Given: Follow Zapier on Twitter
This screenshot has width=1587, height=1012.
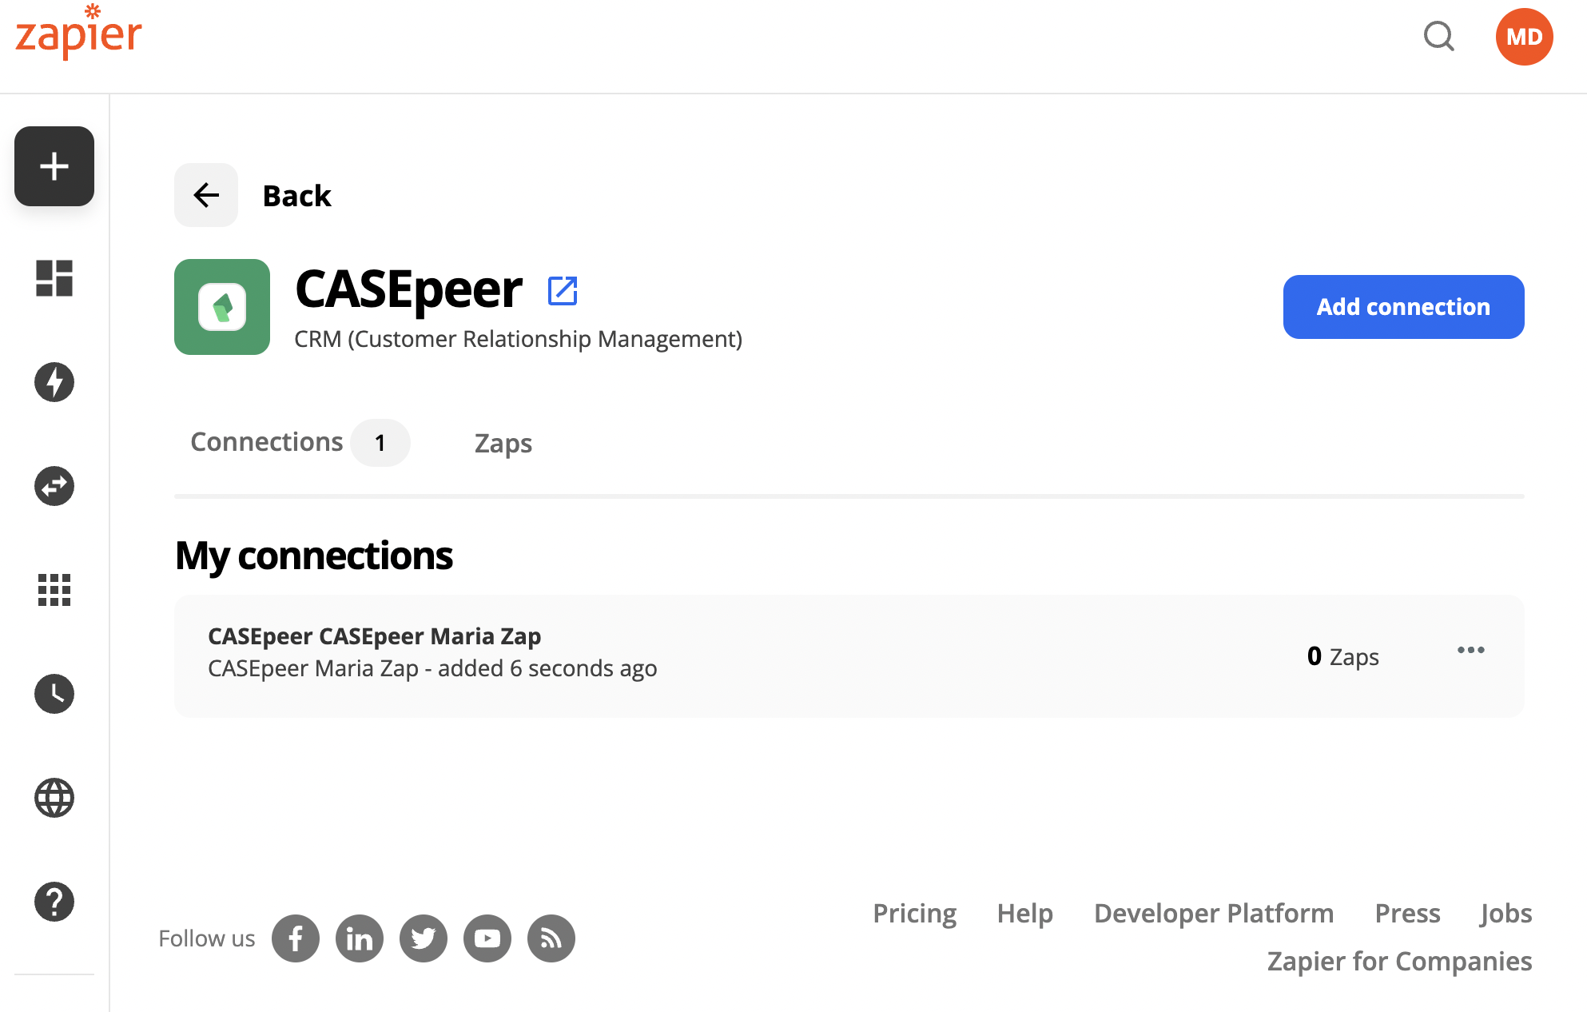Looking at the screenshot, I should 423,938.
